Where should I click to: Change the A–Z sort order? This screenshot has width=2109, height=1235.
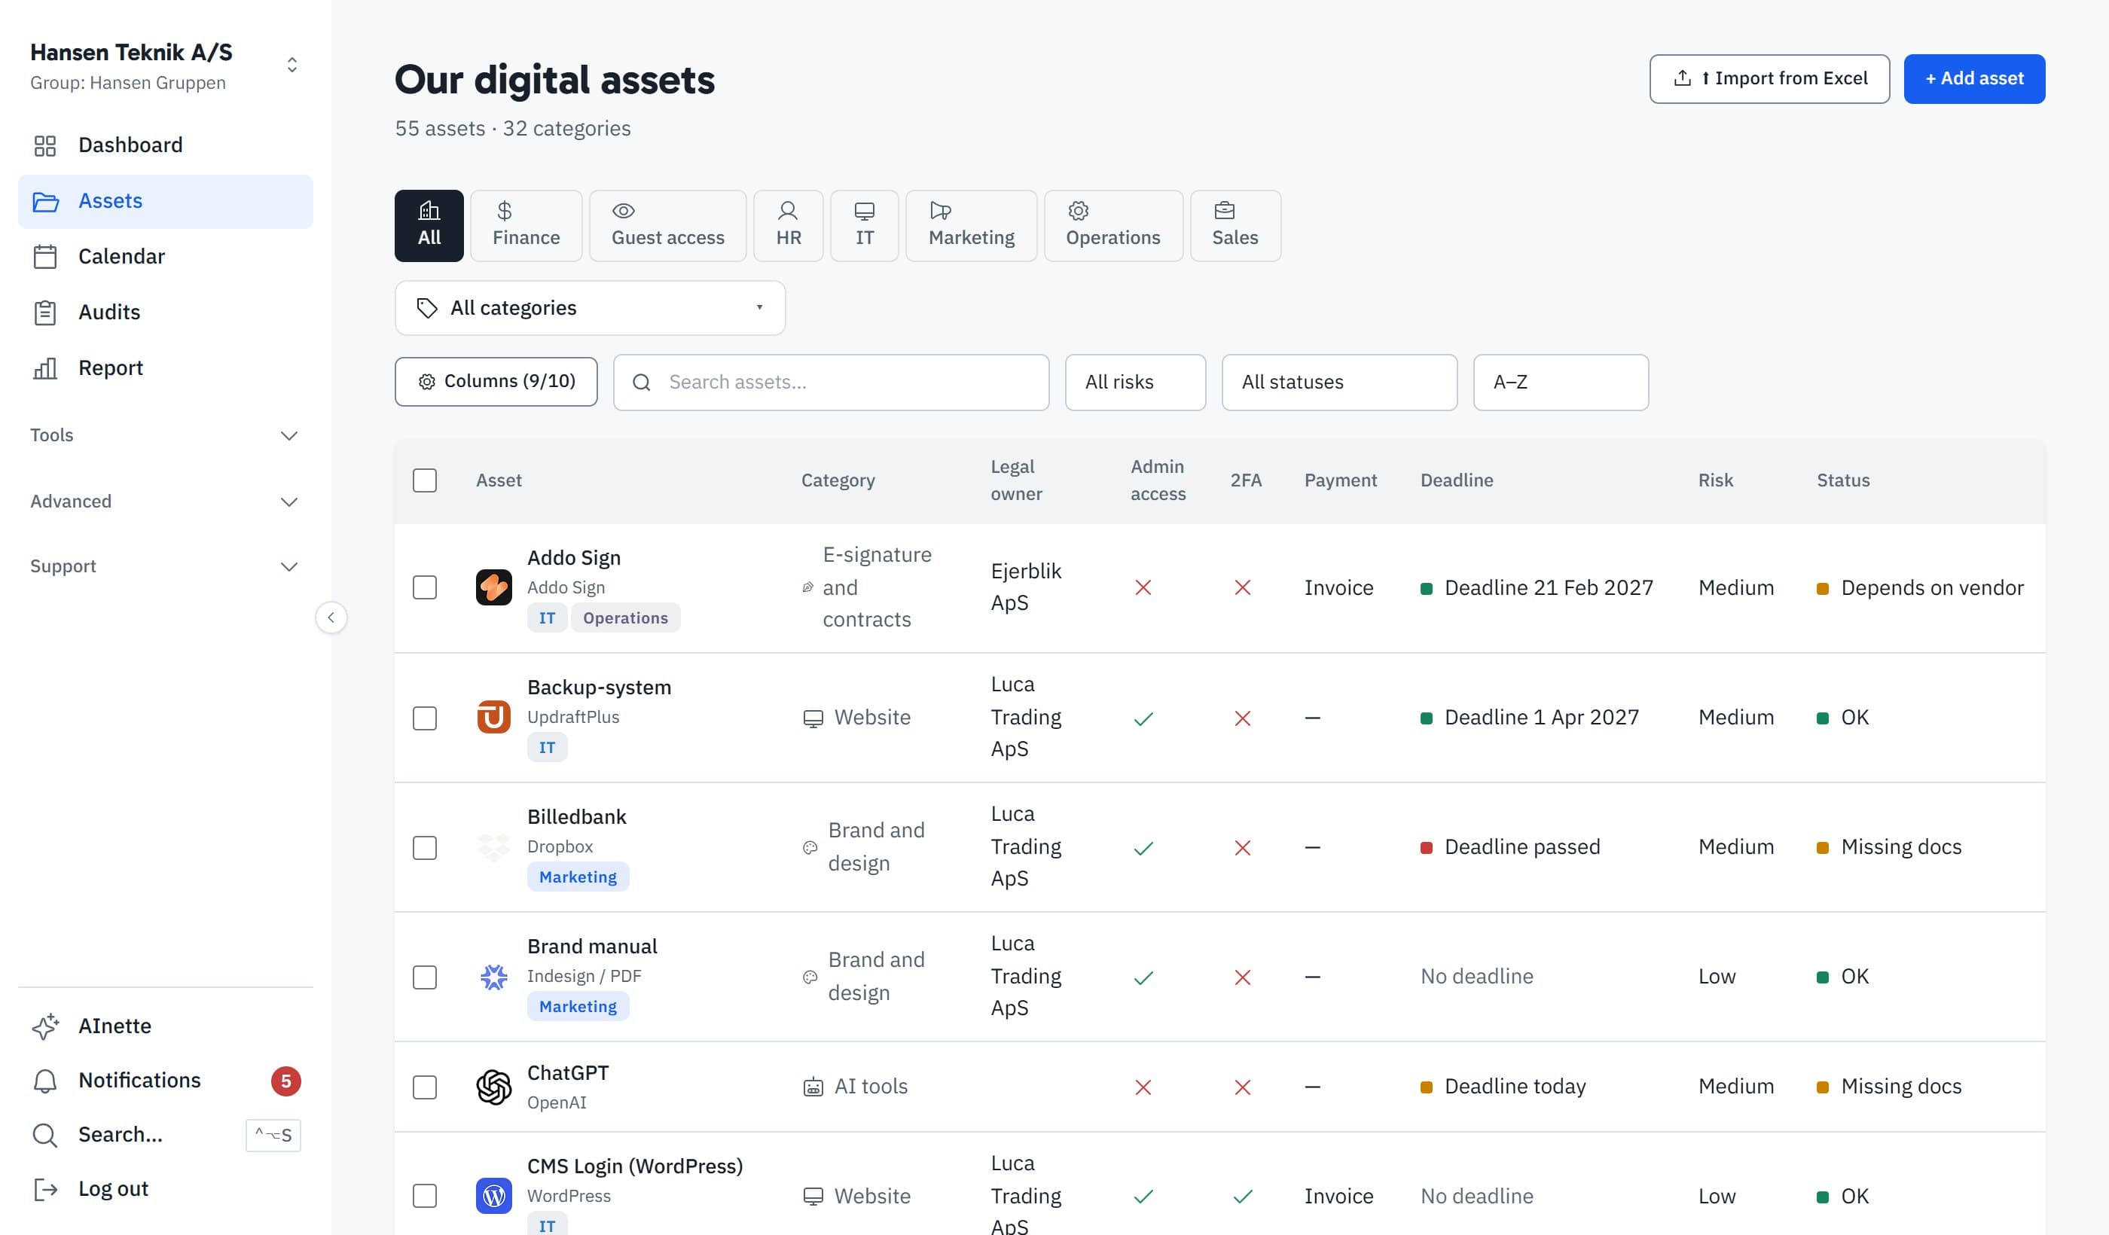[1561, 383]
